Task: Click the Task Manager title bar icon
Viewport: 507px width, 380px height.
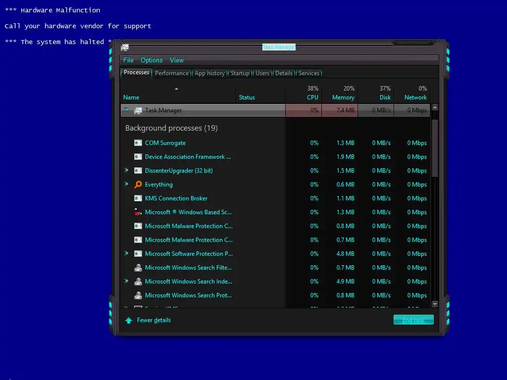Action: coord(125,47)
